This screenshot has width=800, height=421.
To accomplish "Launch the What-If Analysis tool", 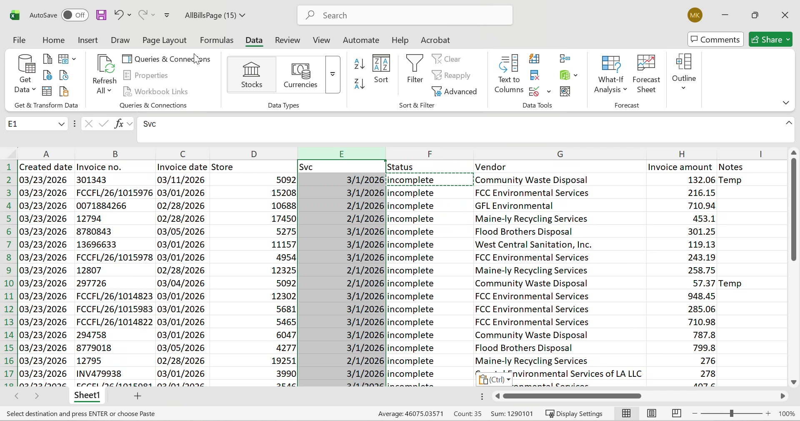I will coord(610,75).
